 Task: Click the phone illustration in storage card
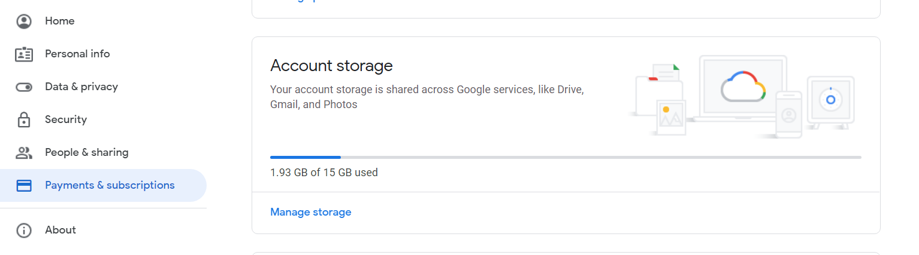pos(788,115)
